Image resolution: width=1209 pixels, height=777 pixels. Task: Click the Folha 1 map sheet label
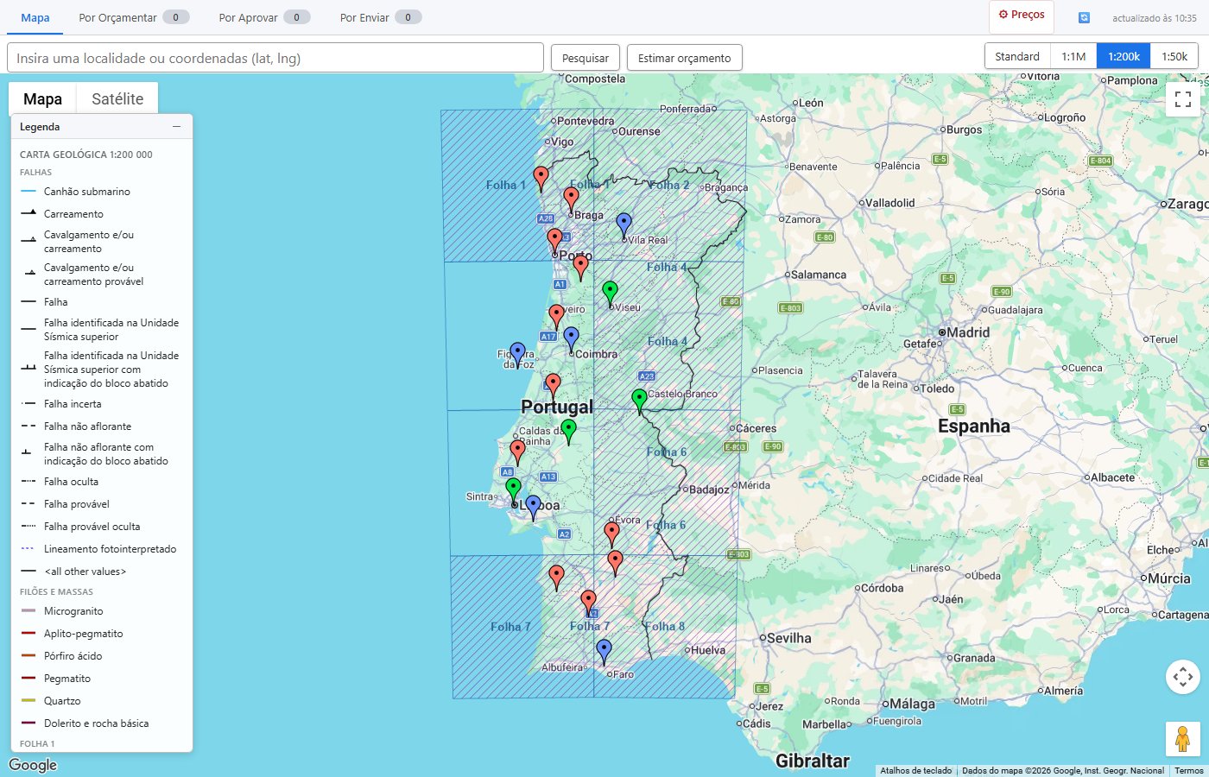point(506,185)
